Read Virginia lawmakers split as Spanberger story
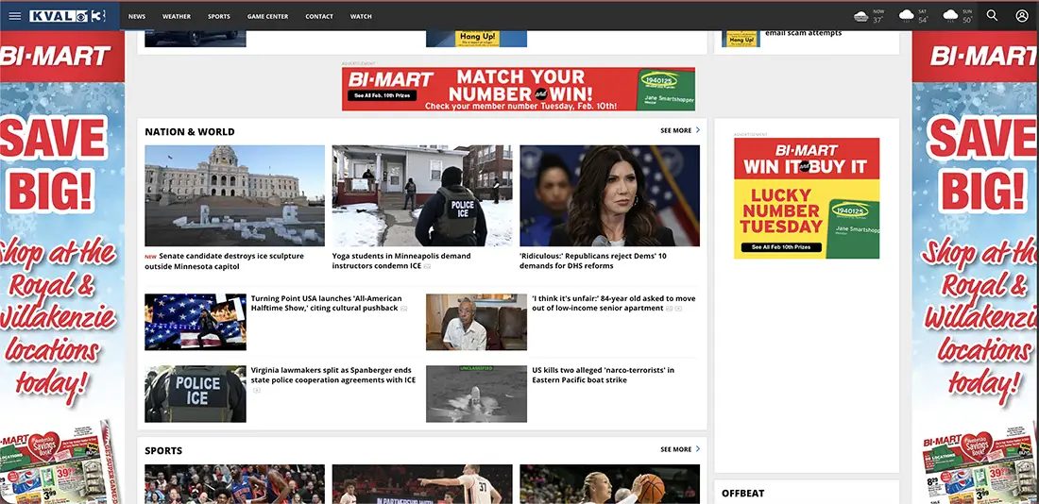The width and height of the screenshot is (1039, 504). coord(333,375)
